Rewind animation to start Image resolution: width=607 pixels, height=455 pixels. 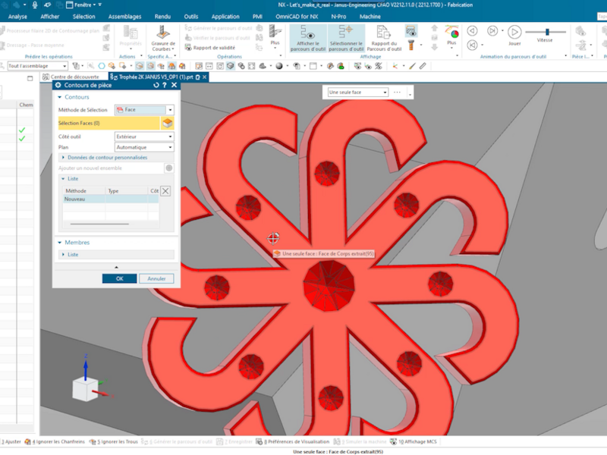coord(472,45)
